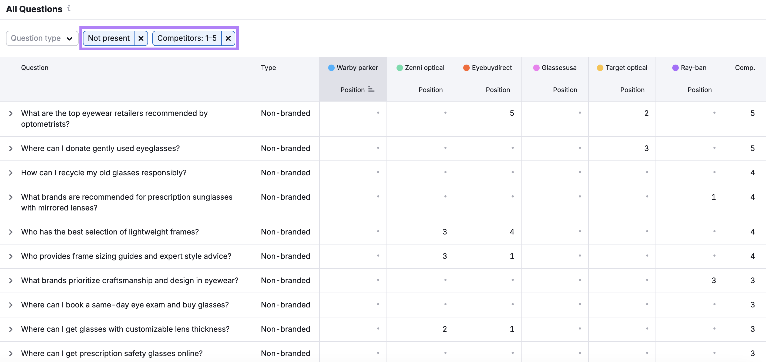Click the purple Ray-ban color dot
The height and width of the screenshot is (362, 766).
[x=675, y=68]
